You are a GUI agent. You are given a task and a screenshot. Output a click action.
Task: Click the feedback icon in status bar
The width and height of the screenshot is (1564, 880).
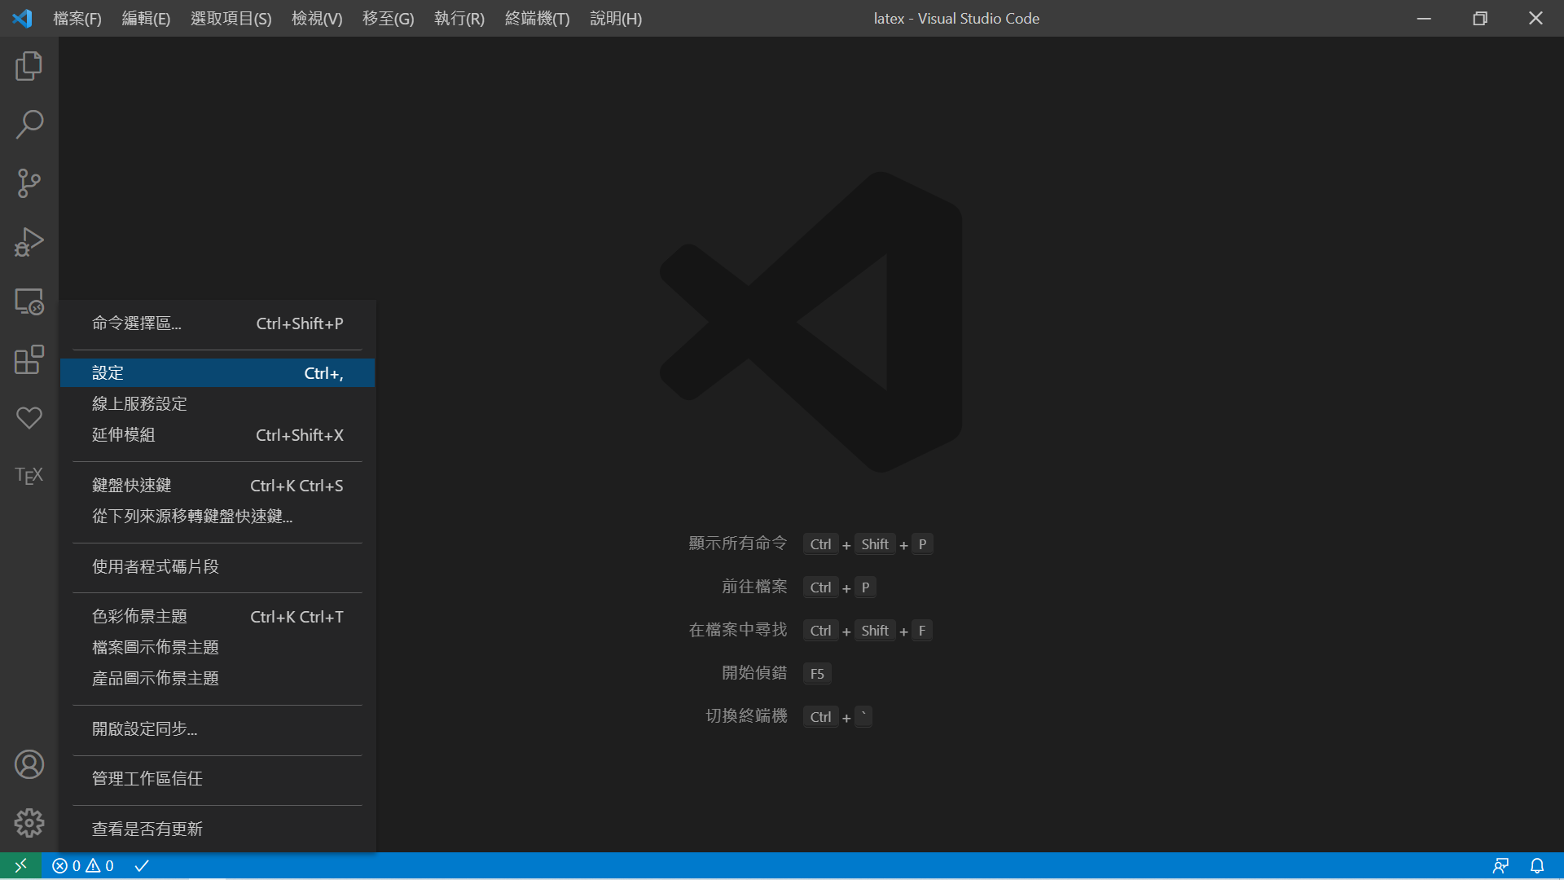coord(1500,865)
